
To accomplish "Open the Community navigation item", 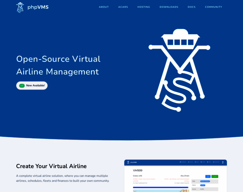I will click(213, 7).
